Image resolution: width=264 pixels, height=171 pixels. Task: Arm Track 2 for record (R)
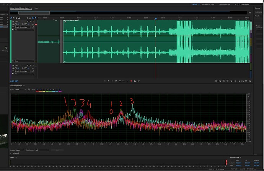(33, 65)
